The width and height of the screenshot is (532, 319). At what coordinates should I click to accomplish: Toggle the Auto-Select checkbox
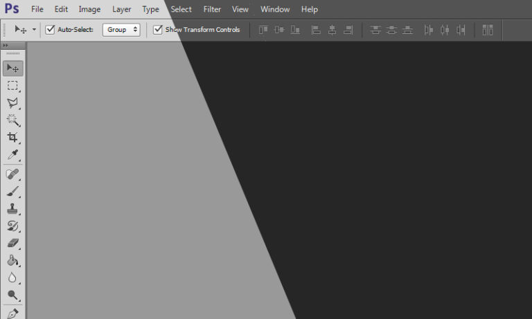(50, 30)
